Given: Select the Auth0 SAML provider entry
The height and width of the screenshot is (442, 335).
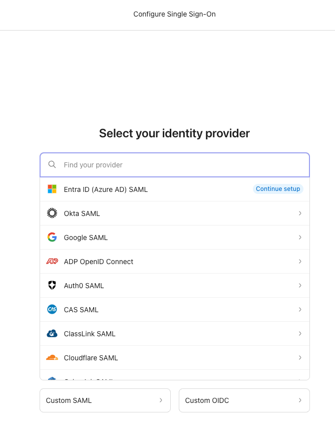Looking at the screenshot, I should (x=84, y=286).
